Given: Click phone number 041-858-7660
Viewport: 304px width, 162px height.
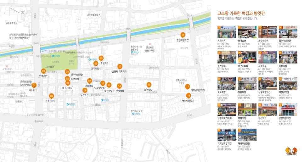Looking at the screenshot, I should 223,44.
